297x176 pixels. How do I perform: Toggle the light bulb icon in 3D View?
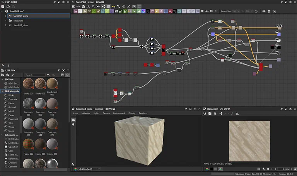point(73,125)
